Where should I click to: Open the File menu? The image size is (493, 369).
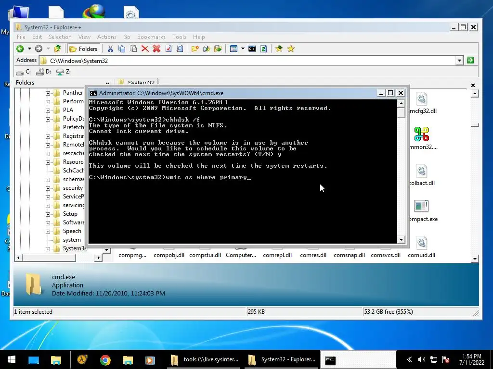click(x=21, y=37)
